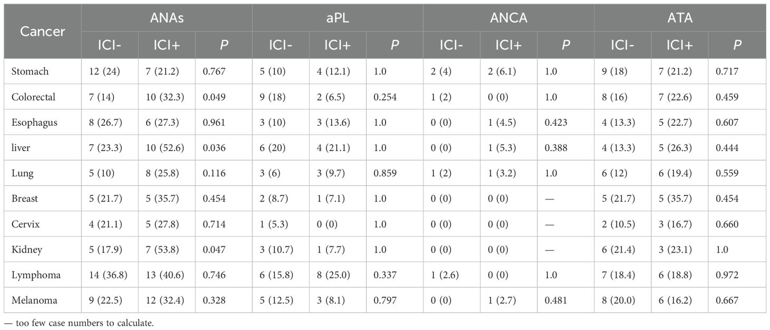Select the Esophagus row label

tap(34, 123)
